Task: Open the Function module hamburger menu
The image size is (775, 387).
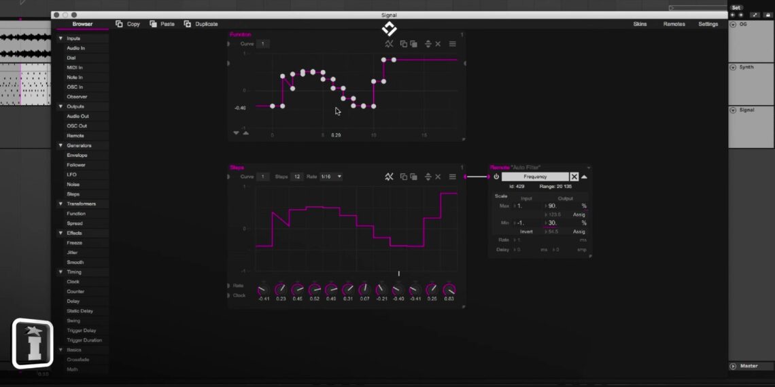Action: point(452,44)
